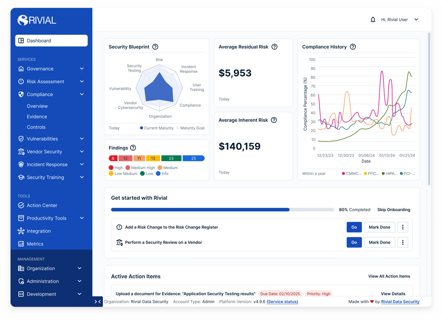Screen dimensions: 442x320
Task: Open more options for Risk Change task
Action: coord(403,227)
